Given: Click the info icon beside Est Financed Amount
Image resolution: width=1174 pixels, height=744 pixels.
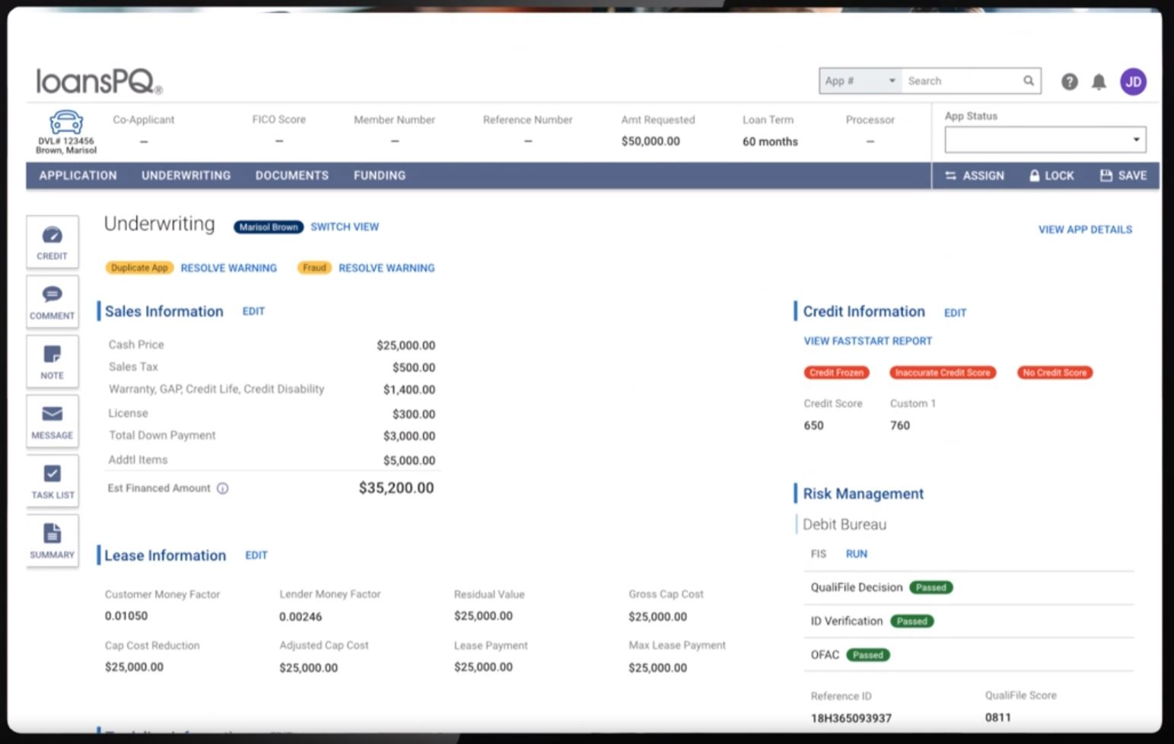Looking at the screenshot, I should 222,488.
